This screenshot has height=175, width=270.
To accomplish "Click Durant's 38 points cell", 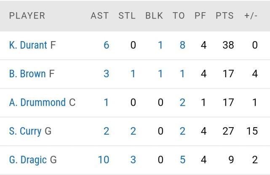I will (228, 45).
